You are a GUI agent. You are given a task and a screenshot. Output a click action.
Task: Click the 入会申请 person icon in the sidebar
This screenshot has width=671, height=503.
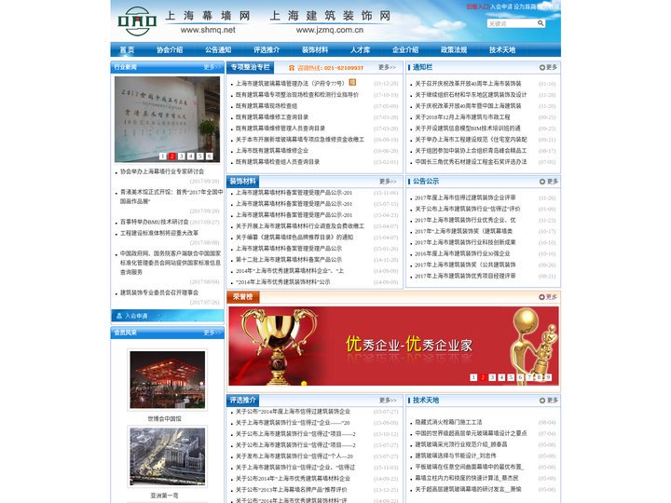pyautogui.click(x=119, y=316)
